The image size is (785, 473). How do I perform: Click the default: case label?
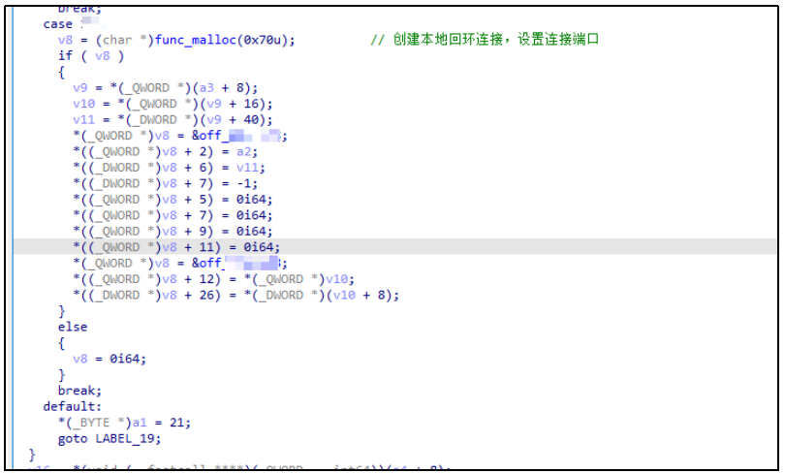[72, 406]
